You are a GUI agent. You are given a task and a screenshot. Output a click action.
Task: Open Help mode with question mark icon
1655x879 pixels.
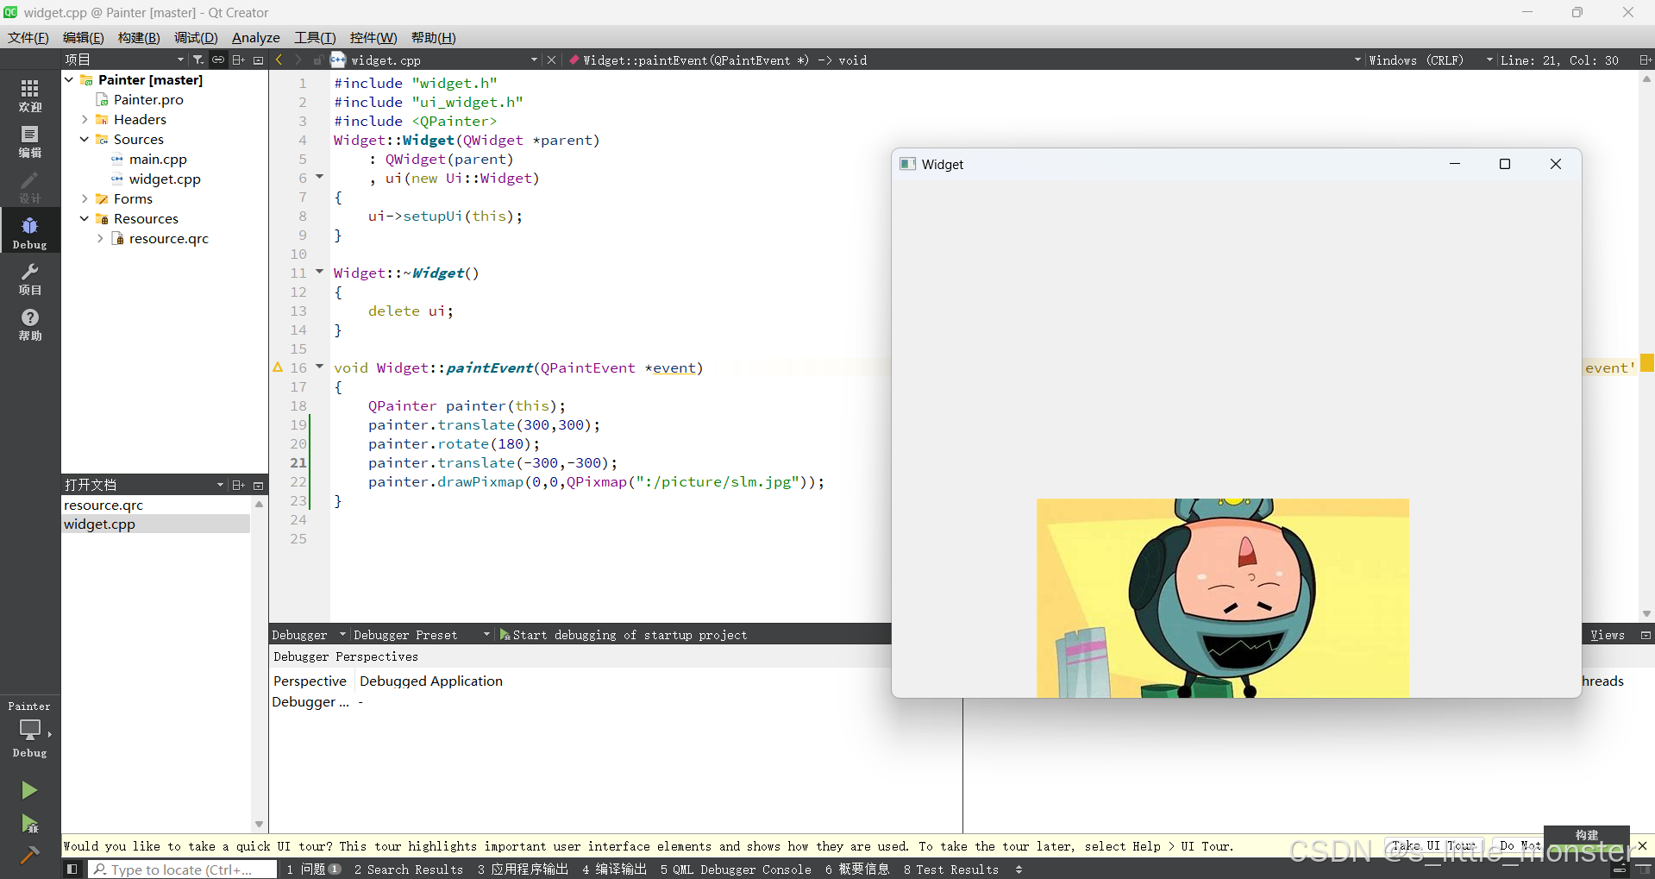pyautogui.click(x=30, y=324)
